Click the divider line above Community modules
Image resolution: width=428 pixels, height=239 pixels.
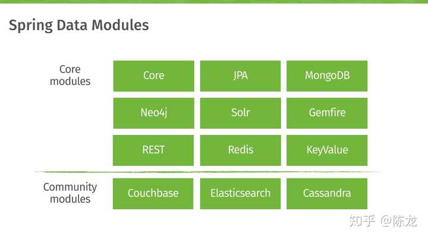click(214, 172)
